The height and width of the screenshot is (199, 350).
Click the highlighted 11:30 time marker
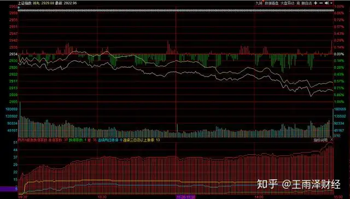(x=186, y=197)
